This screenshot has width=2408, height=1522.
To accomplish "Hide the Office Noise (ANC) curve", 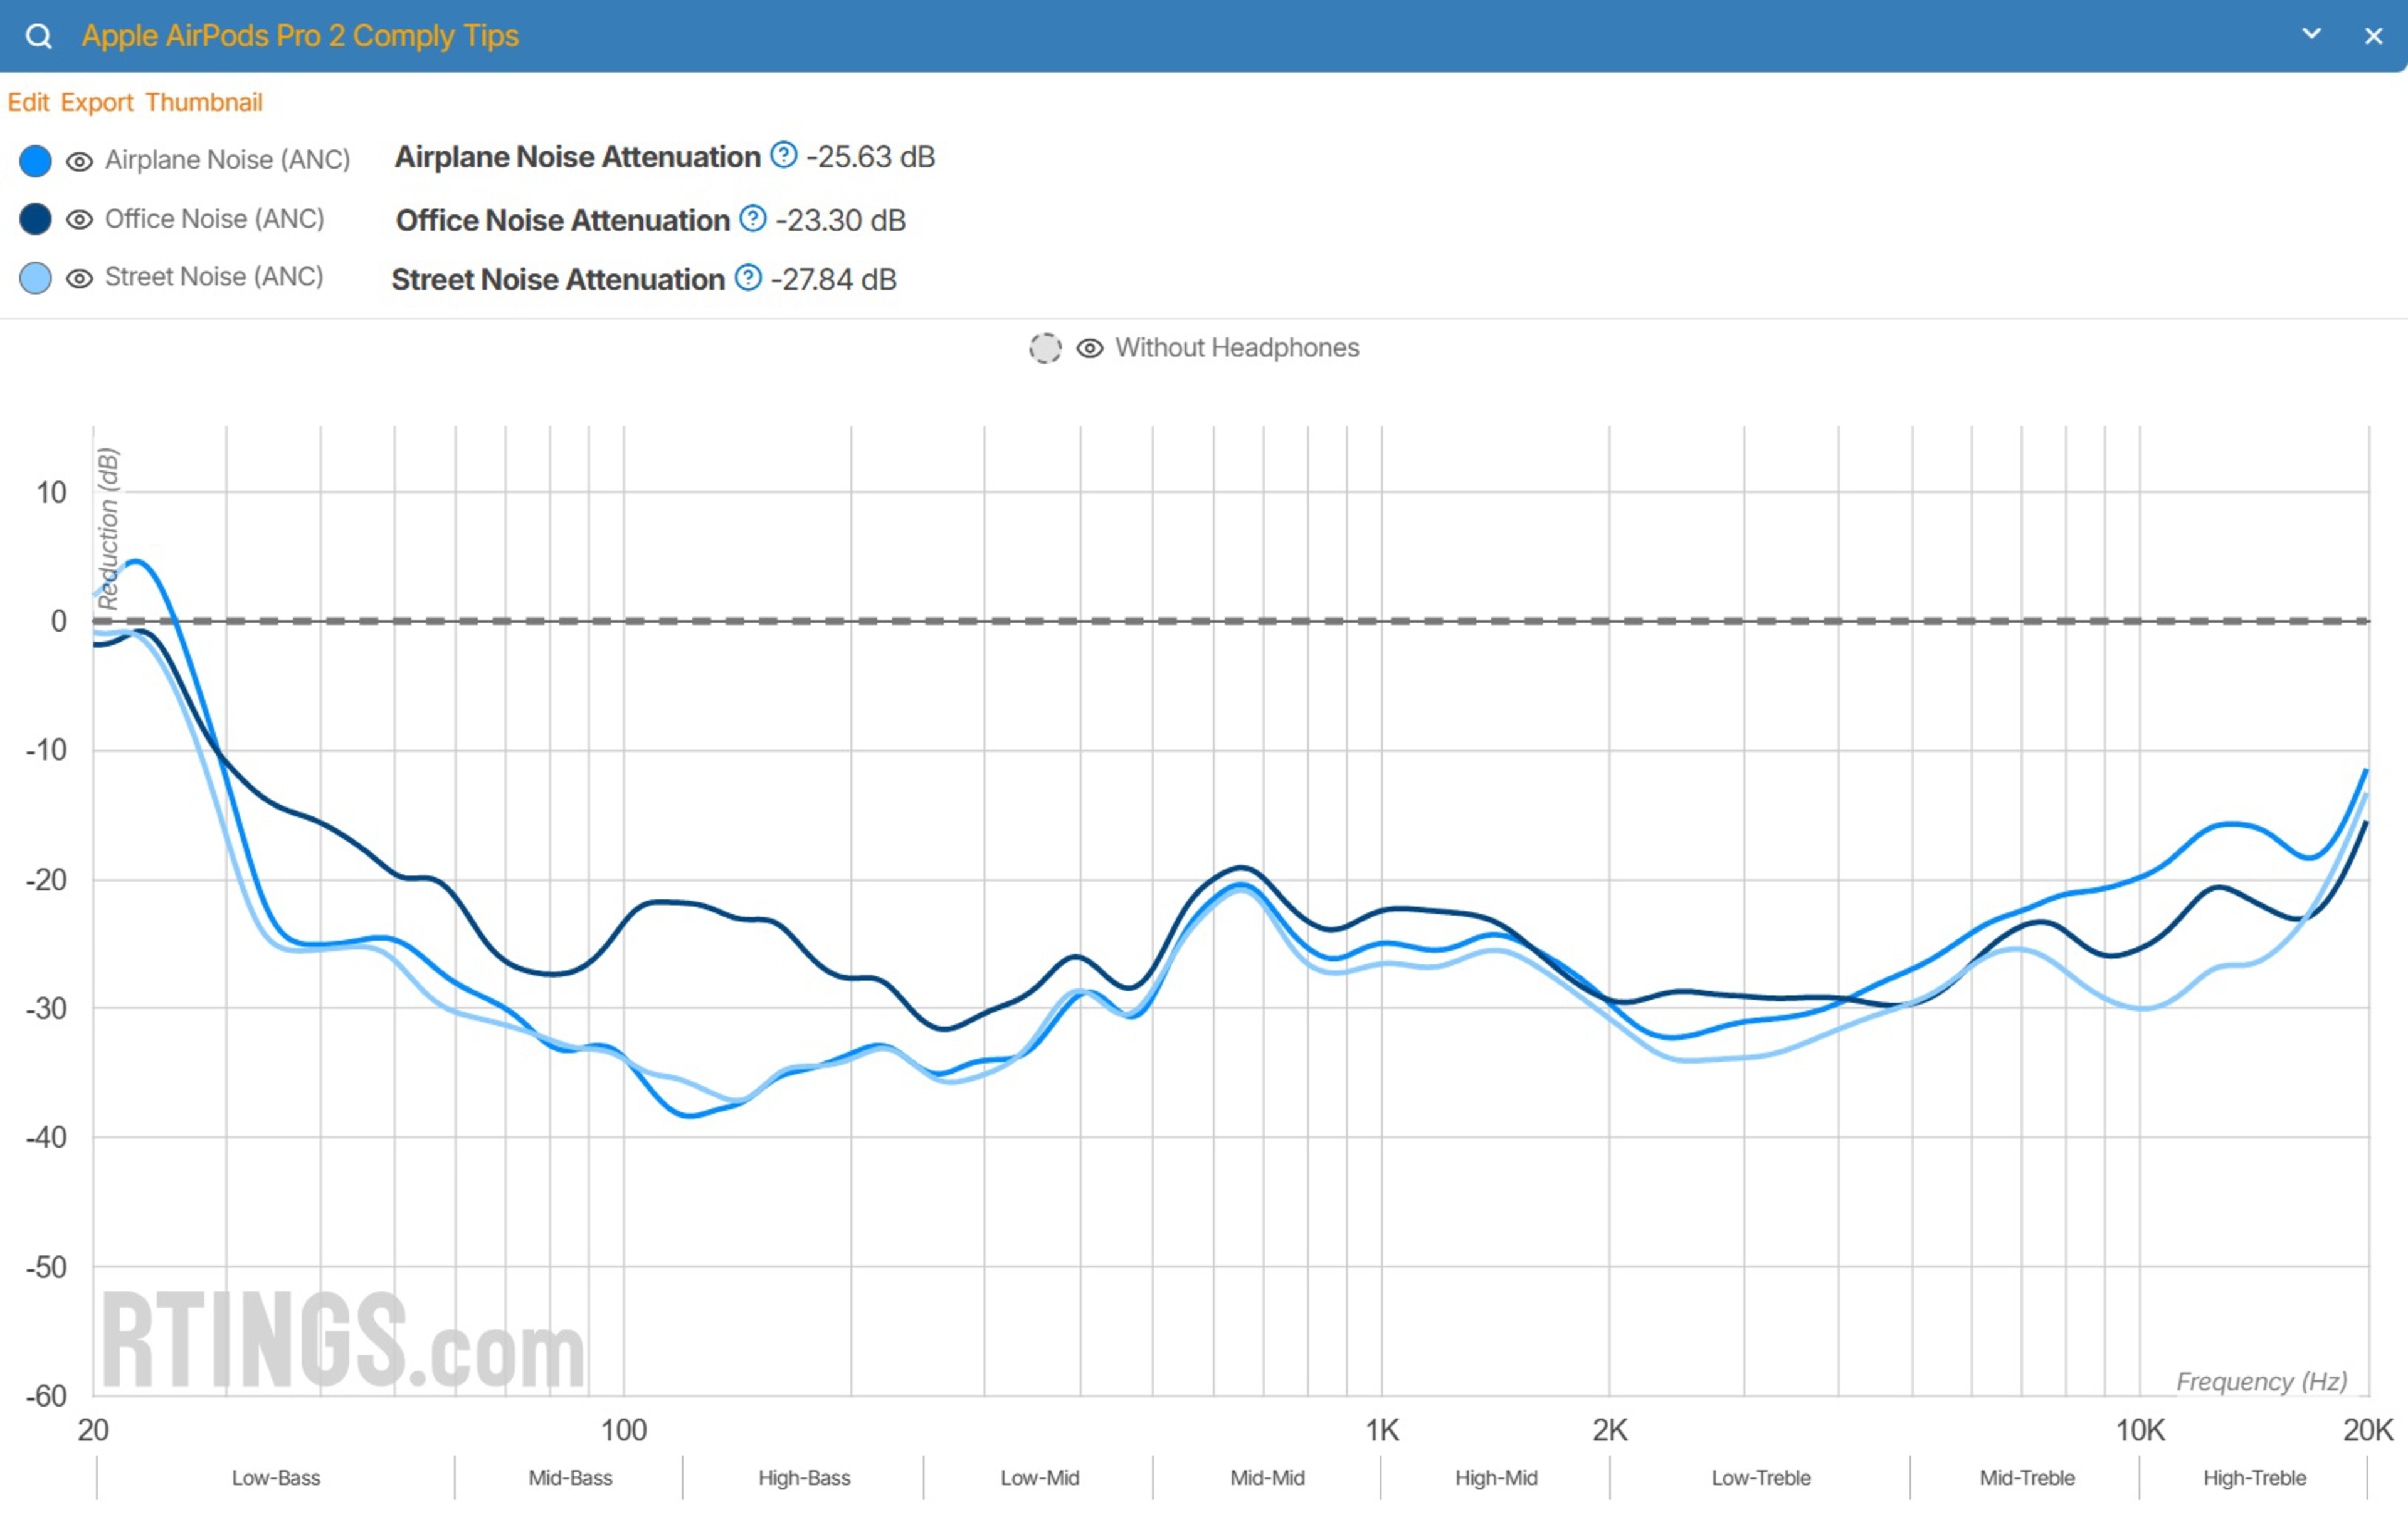I will (79, 220).
